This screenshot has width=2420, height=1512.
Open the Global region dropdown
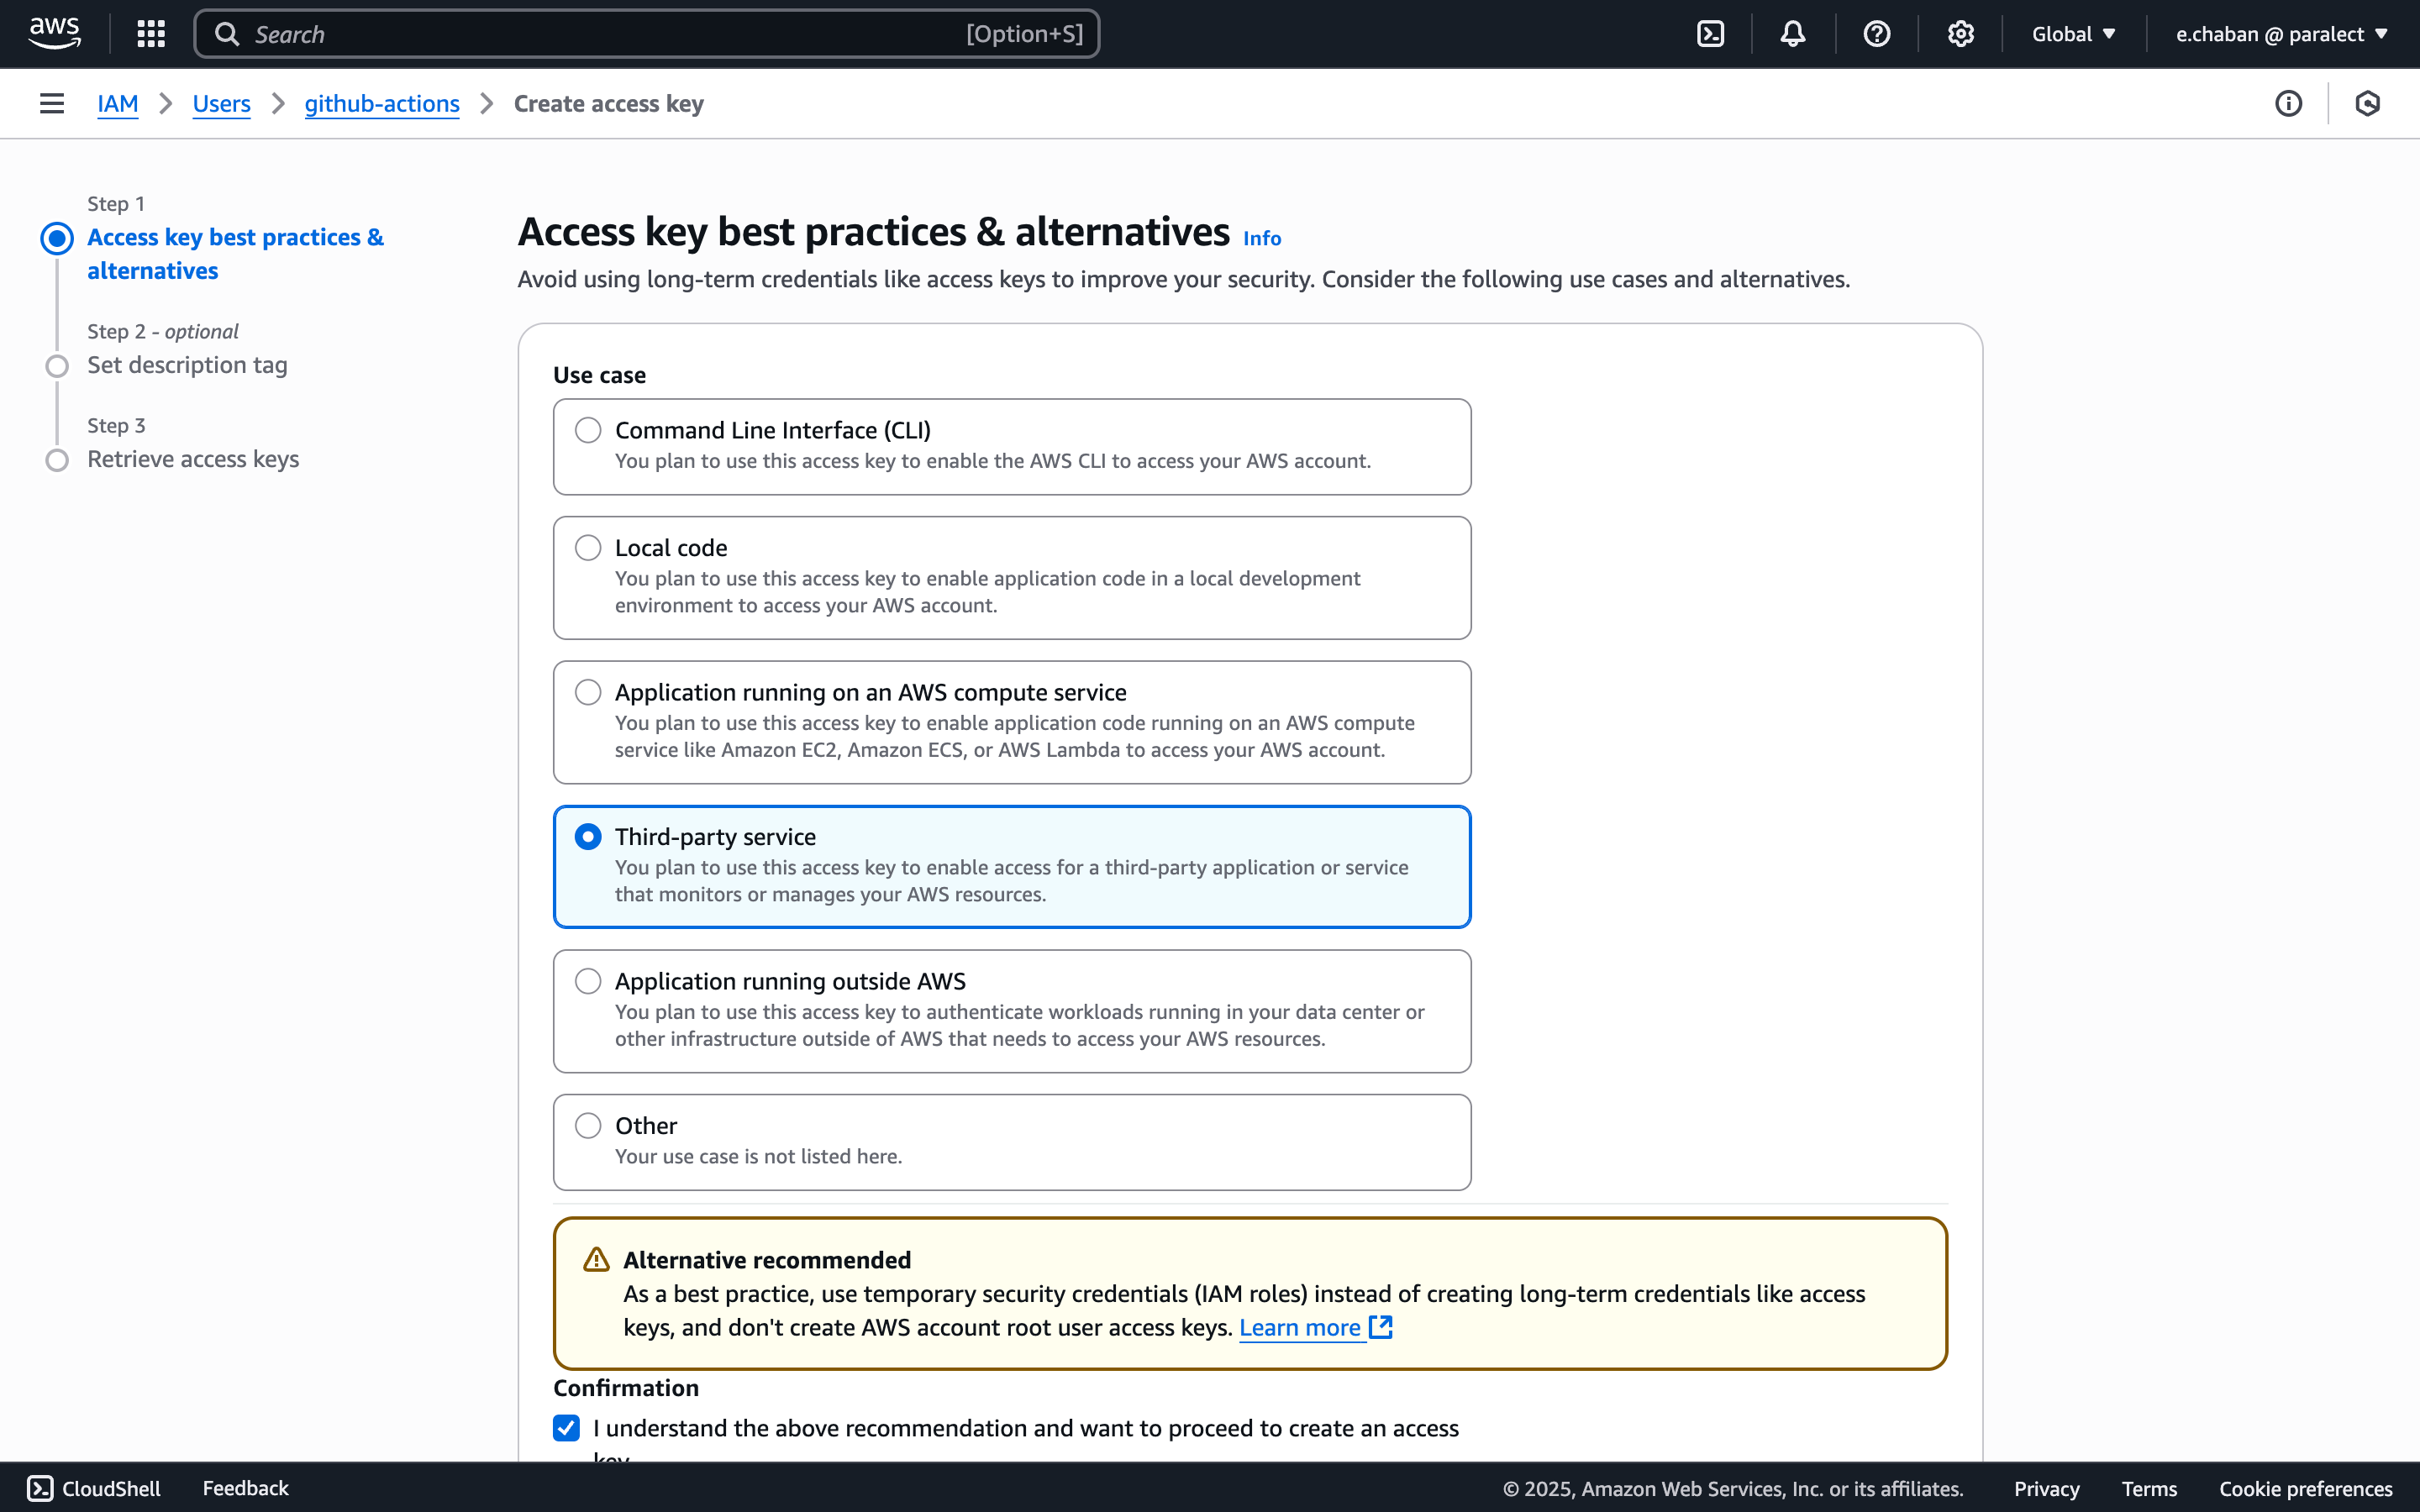click(x=2074, y=33)
